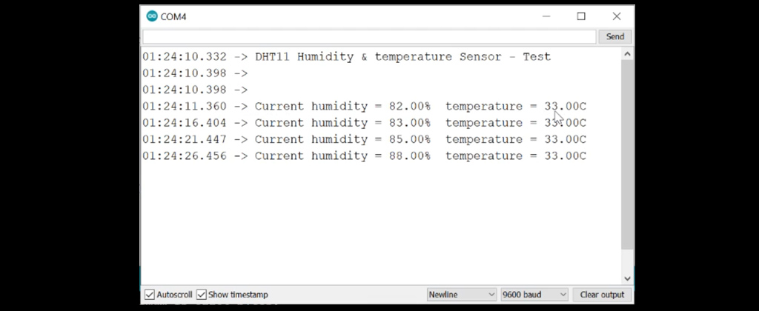Click the Arduino logo in title bar
Screen dimensions: 759x311
152,16
